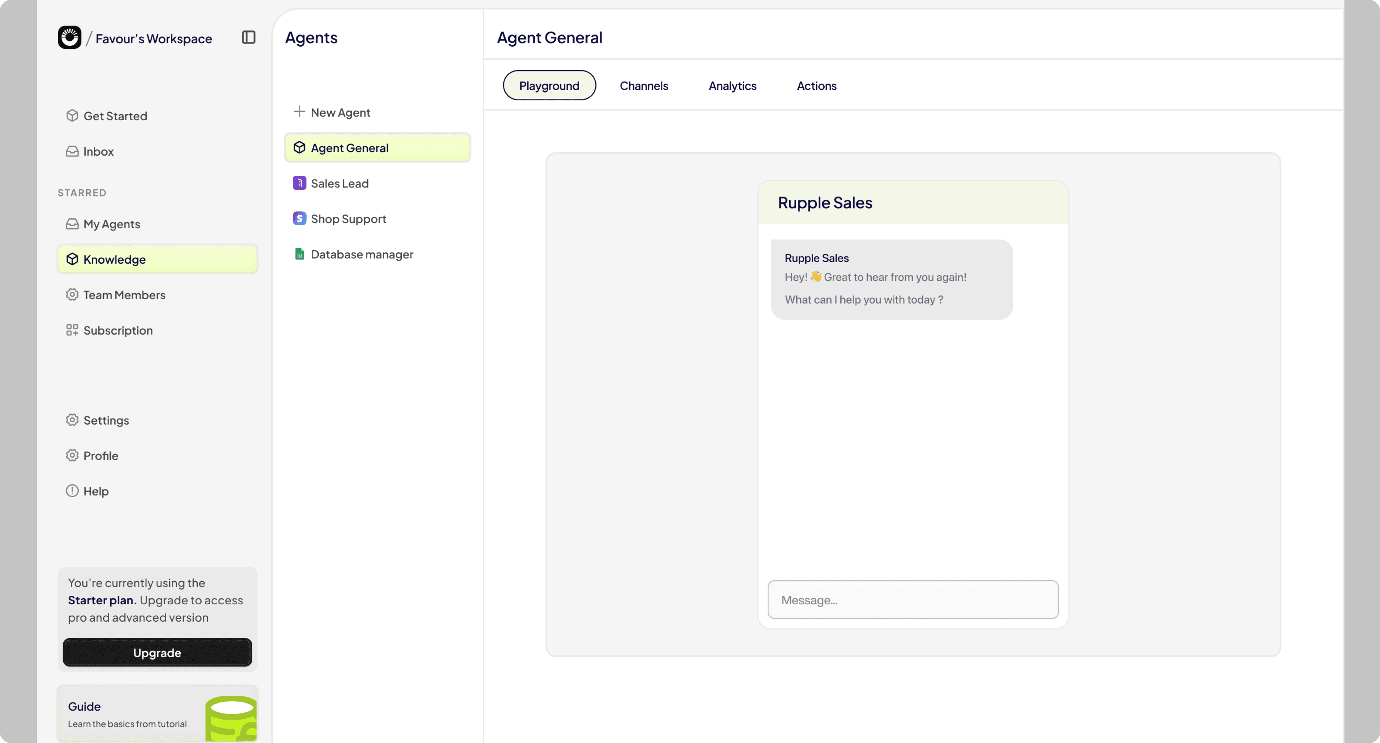Screen dimensions: 1380x743
Task: Open the Analytics tab
Action: click(732, 85)
